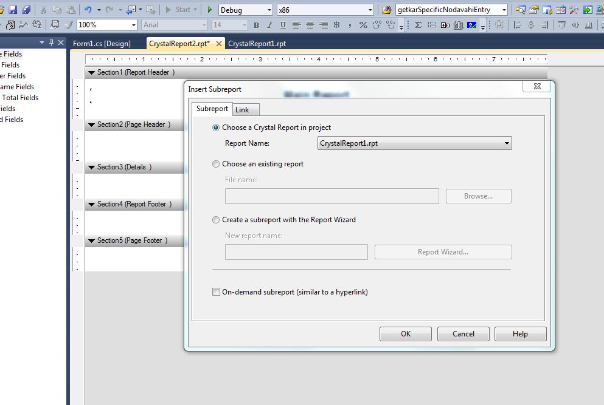The height and width of the screenshot is (405, 604).
Task: Click the Copy icon in the toolbar
Action: [x=57, y=10]
